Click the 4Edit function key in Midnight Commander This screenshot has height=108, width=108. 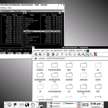pyautogui.click(x=9, y=53)
